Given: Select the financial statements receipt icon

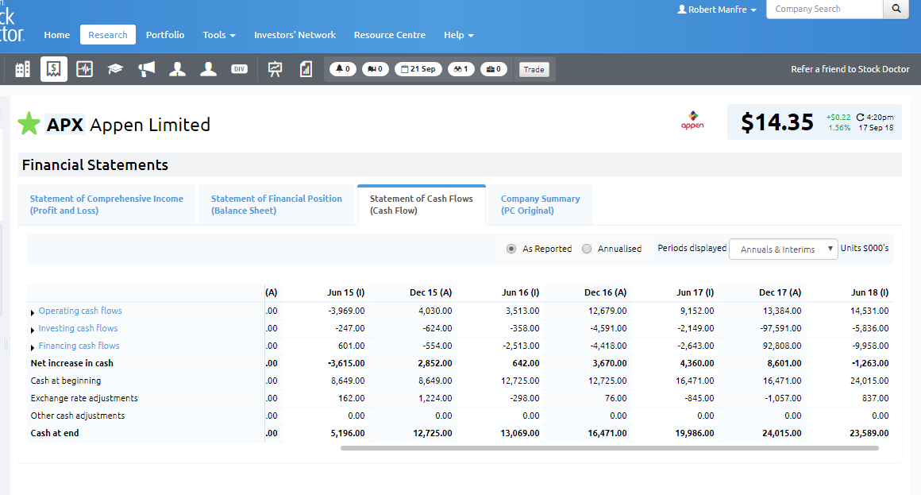Looking at the screenshot, I should click(53, 69).
